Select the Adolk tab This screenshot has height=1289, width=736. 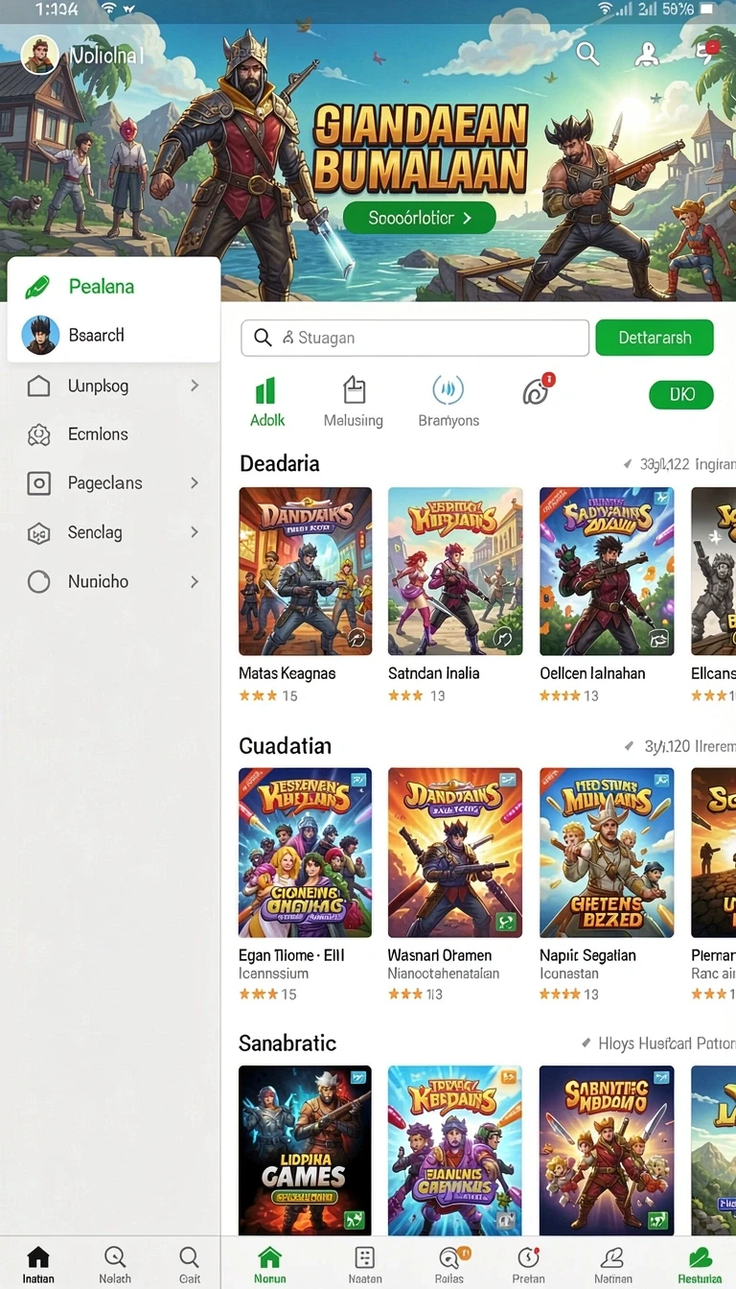pyautogui.click(x=267, y=402)
